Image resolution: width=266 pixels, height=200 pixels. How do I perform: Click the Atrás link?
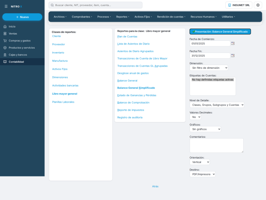(155, 186)
